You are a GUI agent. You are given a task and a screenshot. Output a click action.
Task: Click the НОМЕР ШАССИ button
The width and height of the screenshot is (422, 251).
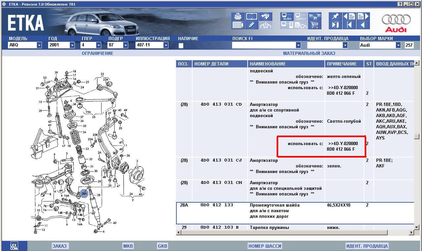coord(265,246)
